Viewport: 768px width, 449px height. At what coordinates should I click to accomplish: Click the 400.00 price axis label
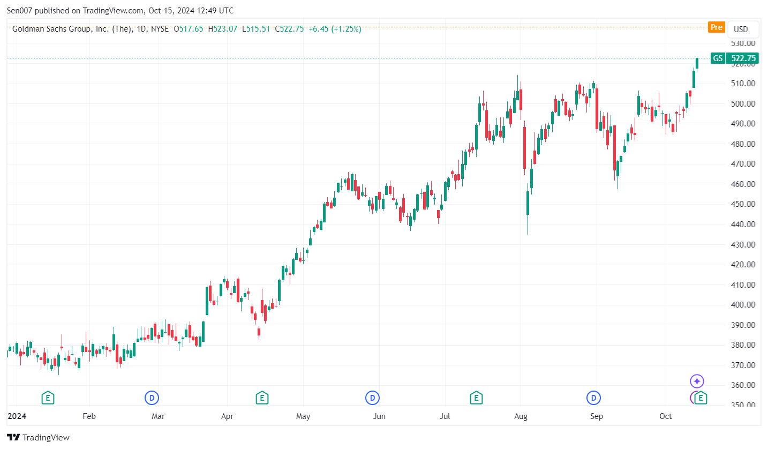tap(743, 305)
